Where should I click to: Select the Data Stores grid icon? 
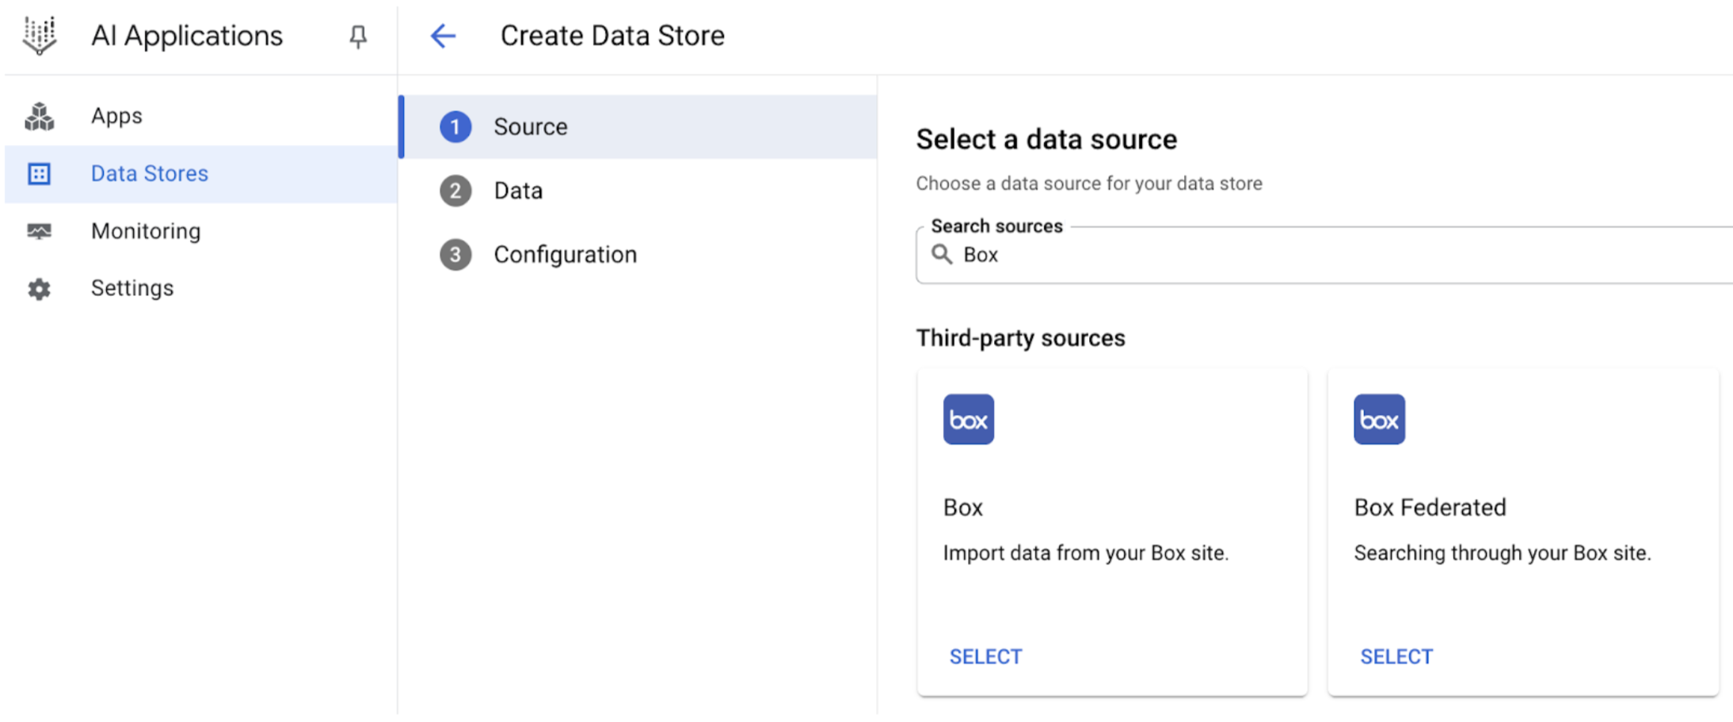pos(39,173)
